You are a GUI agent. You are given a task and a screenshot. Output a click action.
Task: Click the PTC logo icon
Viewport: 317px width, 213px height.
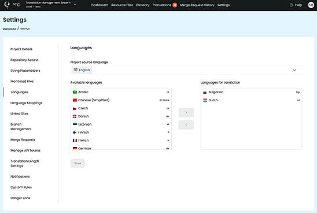7,5
